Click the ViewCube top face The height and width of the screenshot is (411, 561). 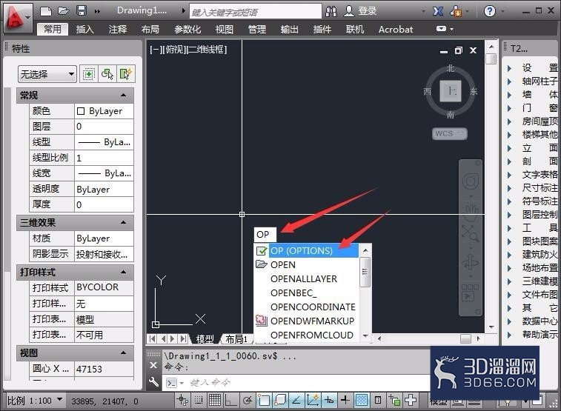coord(451,91)
